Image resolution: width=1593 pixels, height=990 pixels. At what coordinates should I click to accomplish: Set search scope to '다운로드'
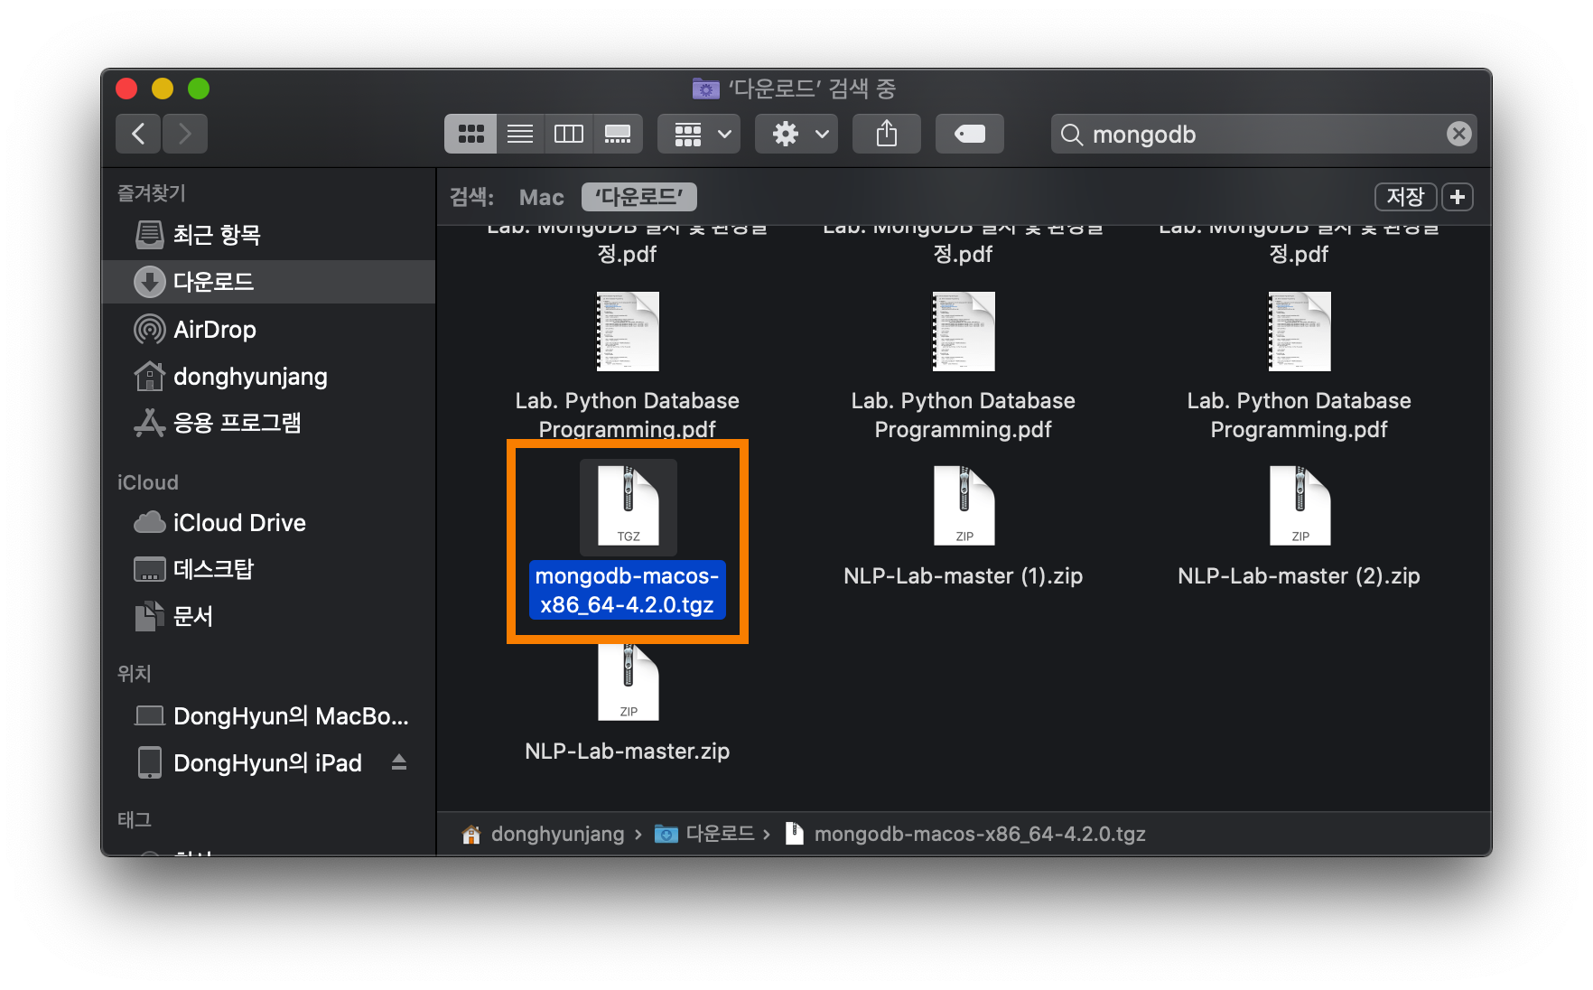pyautogui.click(x=639, y=197)
